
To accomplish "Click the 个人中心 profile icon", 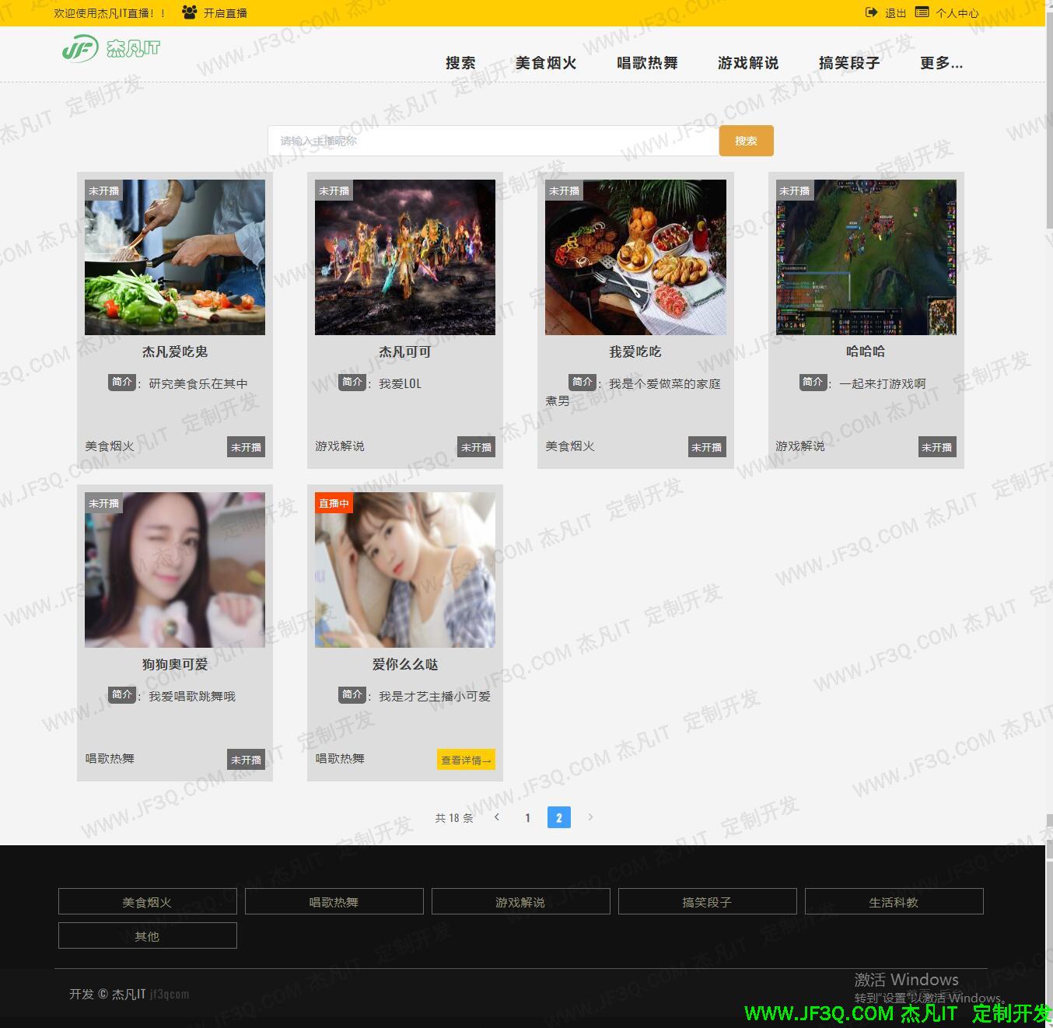I will click(922, 12).
